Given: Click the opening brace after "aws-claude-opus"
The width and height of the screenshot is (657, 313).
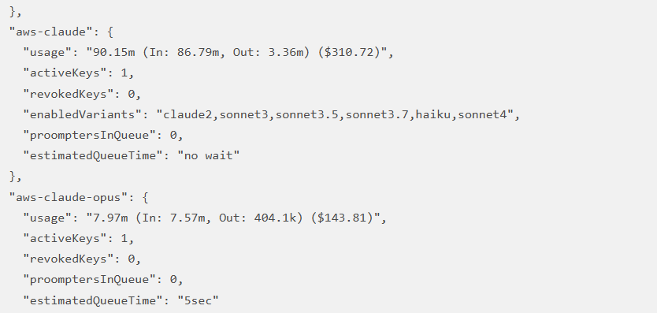Looking at the screenshot, I should 145,197.
